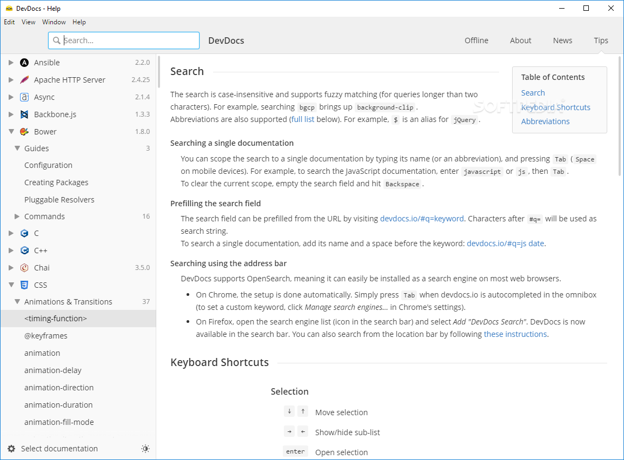Click the content pane vertical scrollbar
This screenshot has height=460, width=624.
(620, 116)
